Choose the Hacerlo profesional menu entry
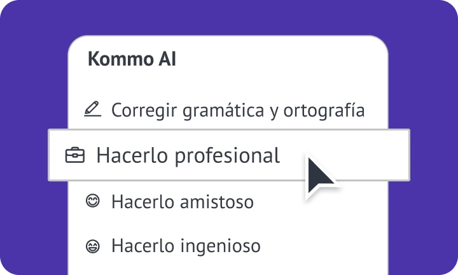458x275 pixels. (x=188, y=155)
